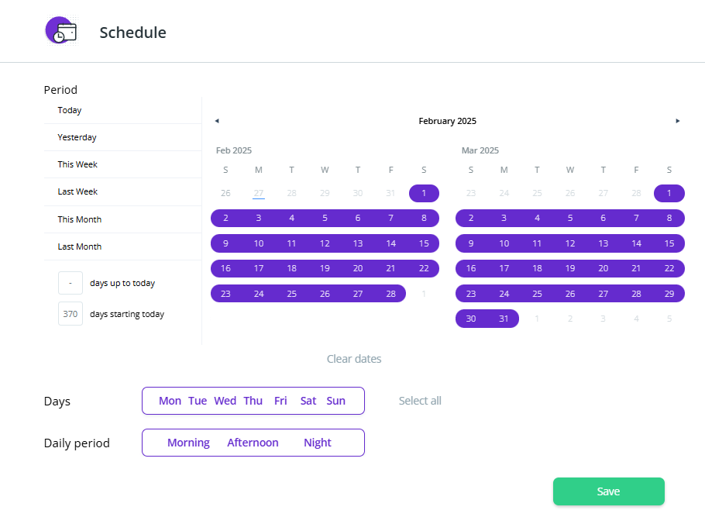705x524 pixels.
Task: Toggle Wed in the Days selector
Action: click(x=225, y=401)
